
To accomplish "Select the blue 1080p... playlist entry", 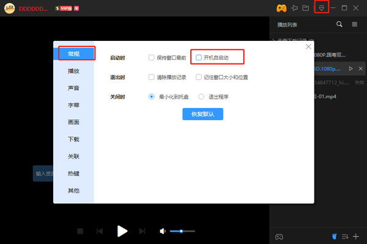I will click(x=327, y=69).
